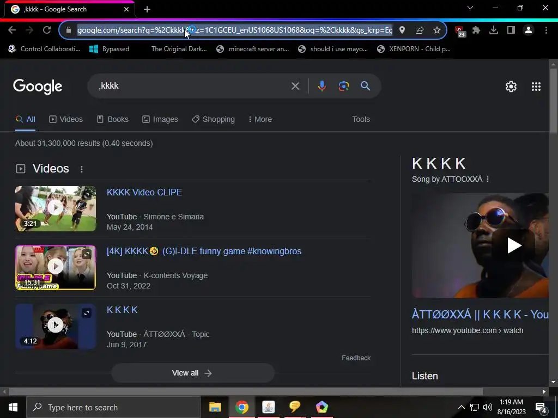Play the (G)I-DLE funny game thumbnail

click(x=56, y=267)
